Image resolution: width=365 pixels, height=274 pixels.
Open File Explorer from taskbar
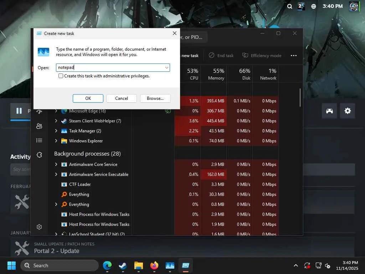[139, 265]
